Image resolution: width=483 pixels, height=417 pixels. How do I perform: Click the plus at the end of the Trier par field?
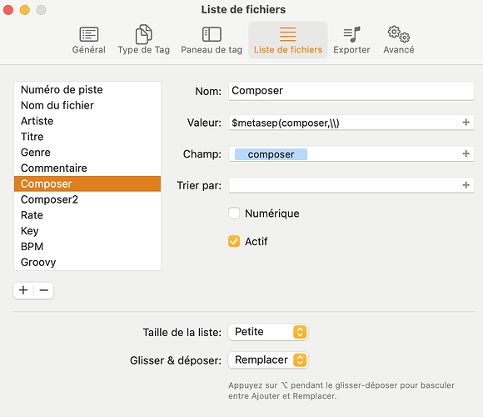(x=466, y=185)
